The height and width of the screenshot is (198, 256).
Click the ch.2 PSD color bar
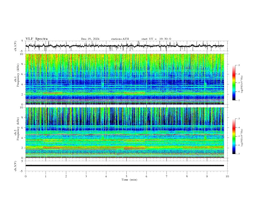point(234,136)
